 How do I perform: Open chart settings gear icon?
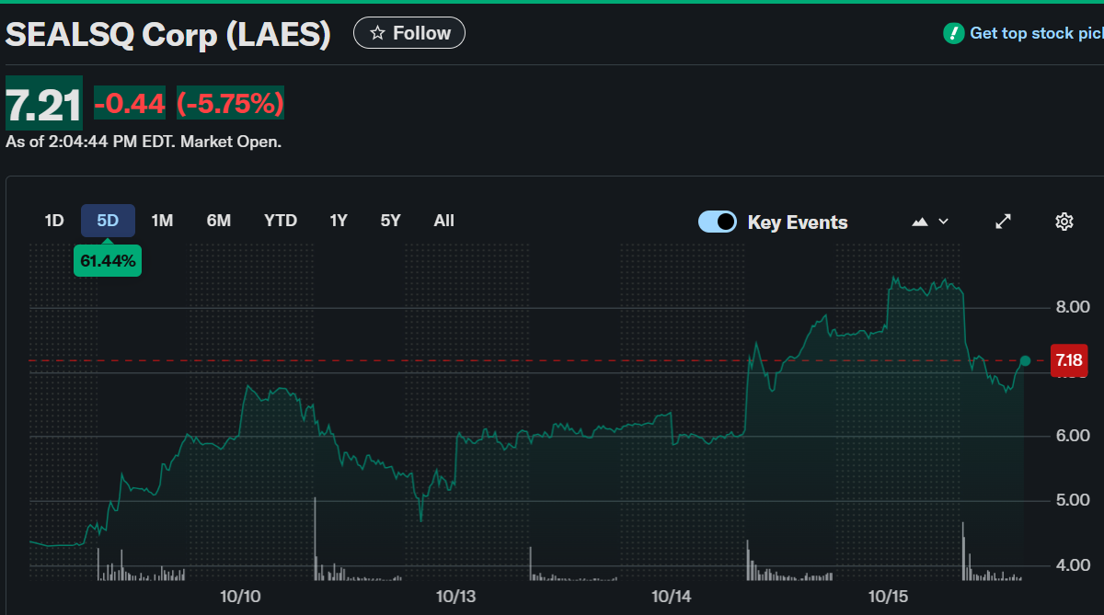point(1064,222)
